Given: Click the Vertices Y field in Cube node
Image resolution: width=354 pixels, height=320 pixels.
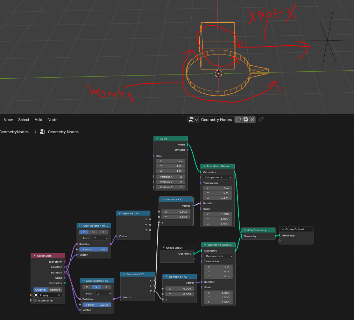Looking at the screenshot, I should 170,182.
